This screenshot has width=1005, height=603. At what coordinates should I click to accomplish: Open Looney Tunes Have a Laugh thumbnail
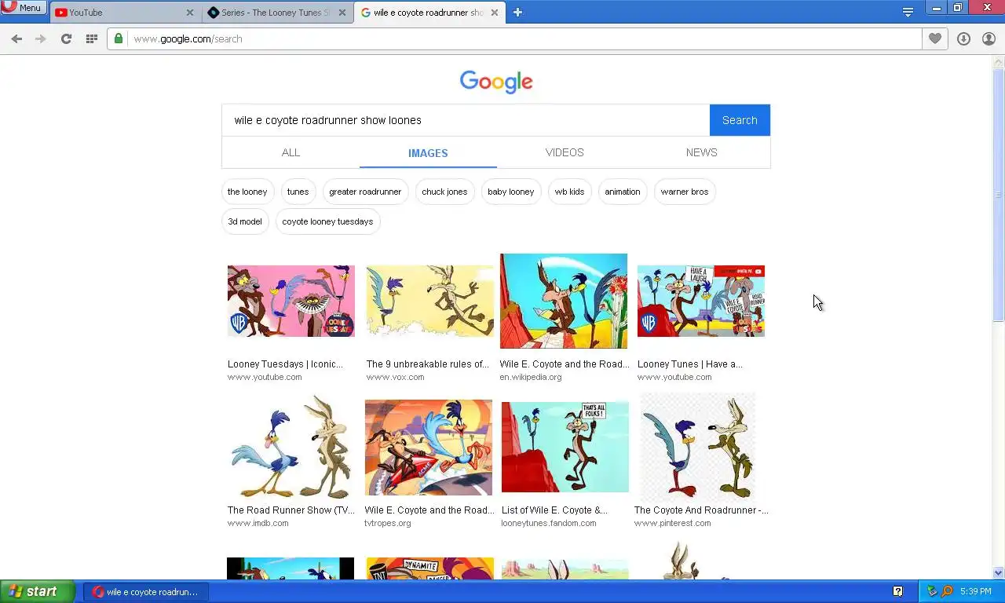701,301
